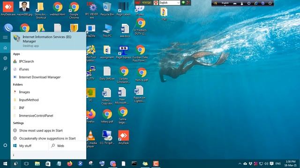Select the Notice.pdf desktop file

click(142, 75)
